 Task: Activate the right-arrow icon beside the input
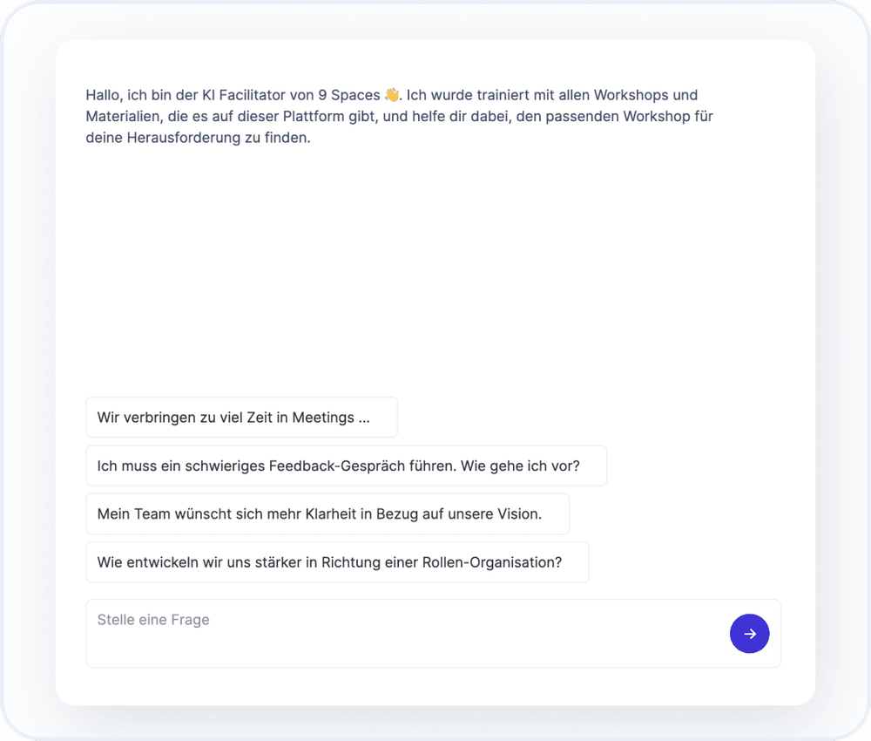tap(749, 634)
